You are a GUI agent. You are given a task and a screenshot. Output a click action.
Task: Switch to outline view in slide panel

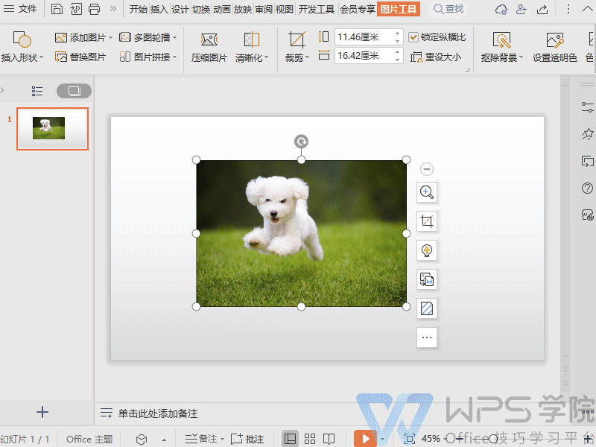point(37,91)
